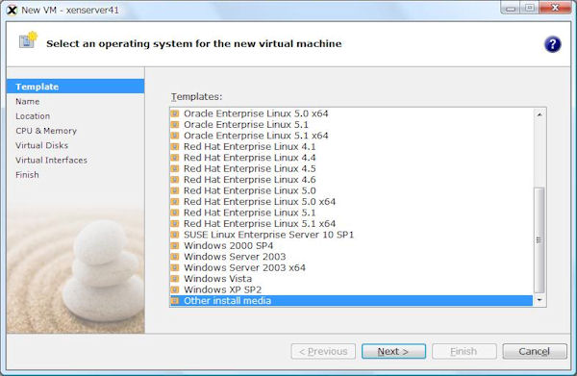The width and height of the screenshot is (577, 376).
Task: Click the Finish button at the bottom
Action: [x=464, y=351]
